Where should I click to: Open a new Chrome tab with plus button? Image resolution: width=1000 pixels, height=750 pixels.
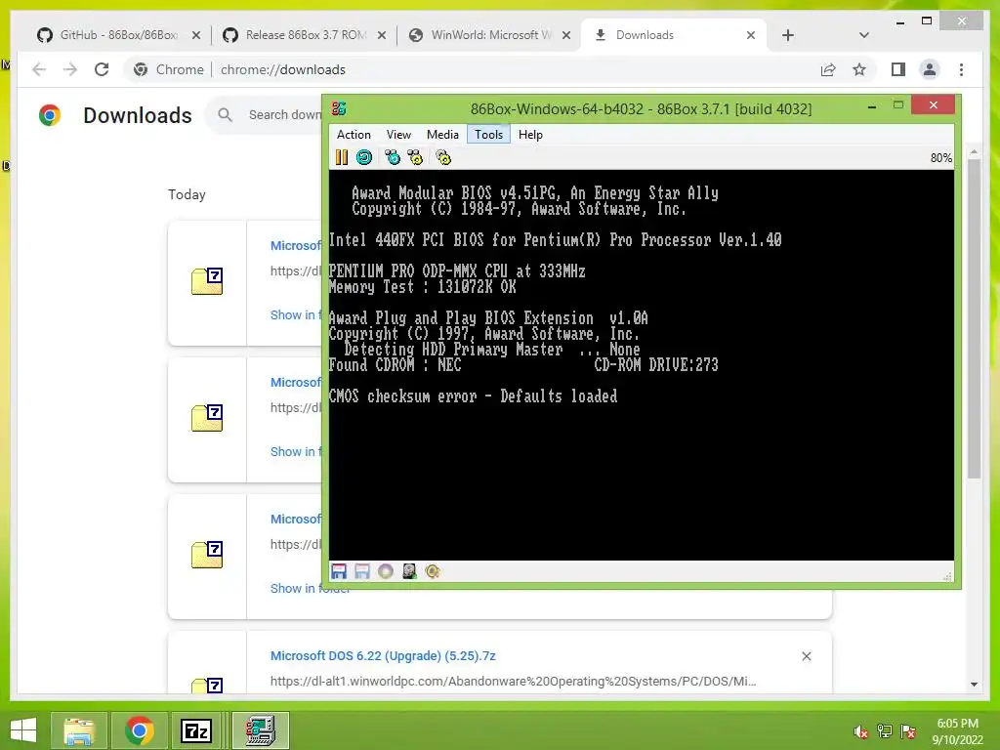pyautogui.click(x=788, y=35)
